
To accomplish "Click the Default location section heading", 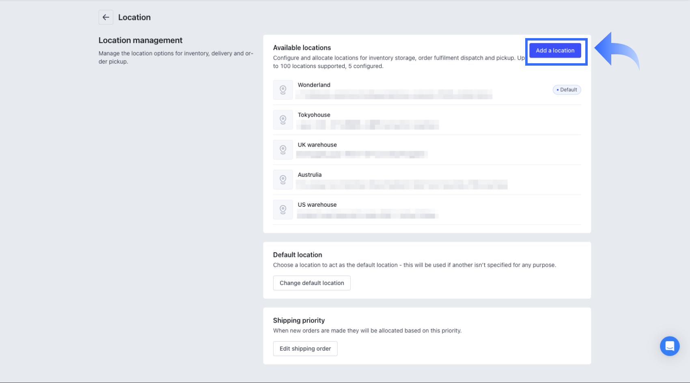I will coord(297,255).
